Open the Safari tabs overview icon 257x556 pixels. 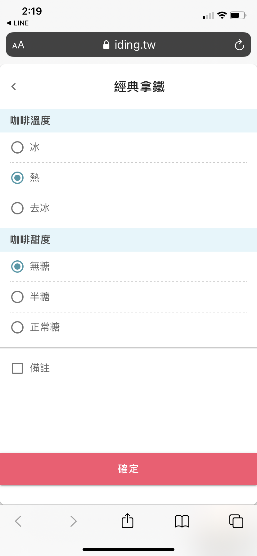pyautogui.click(x=236, y=521)
